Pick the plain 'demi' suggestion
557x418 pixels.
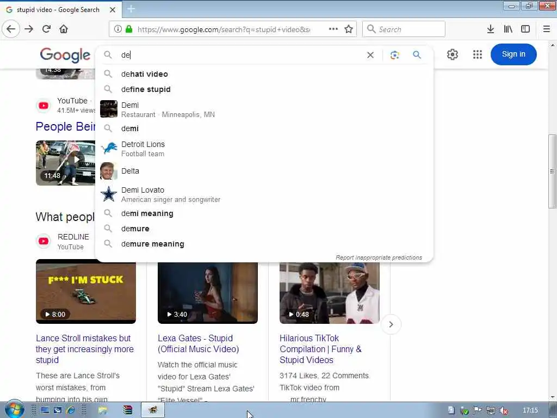(x=264, y=128)
